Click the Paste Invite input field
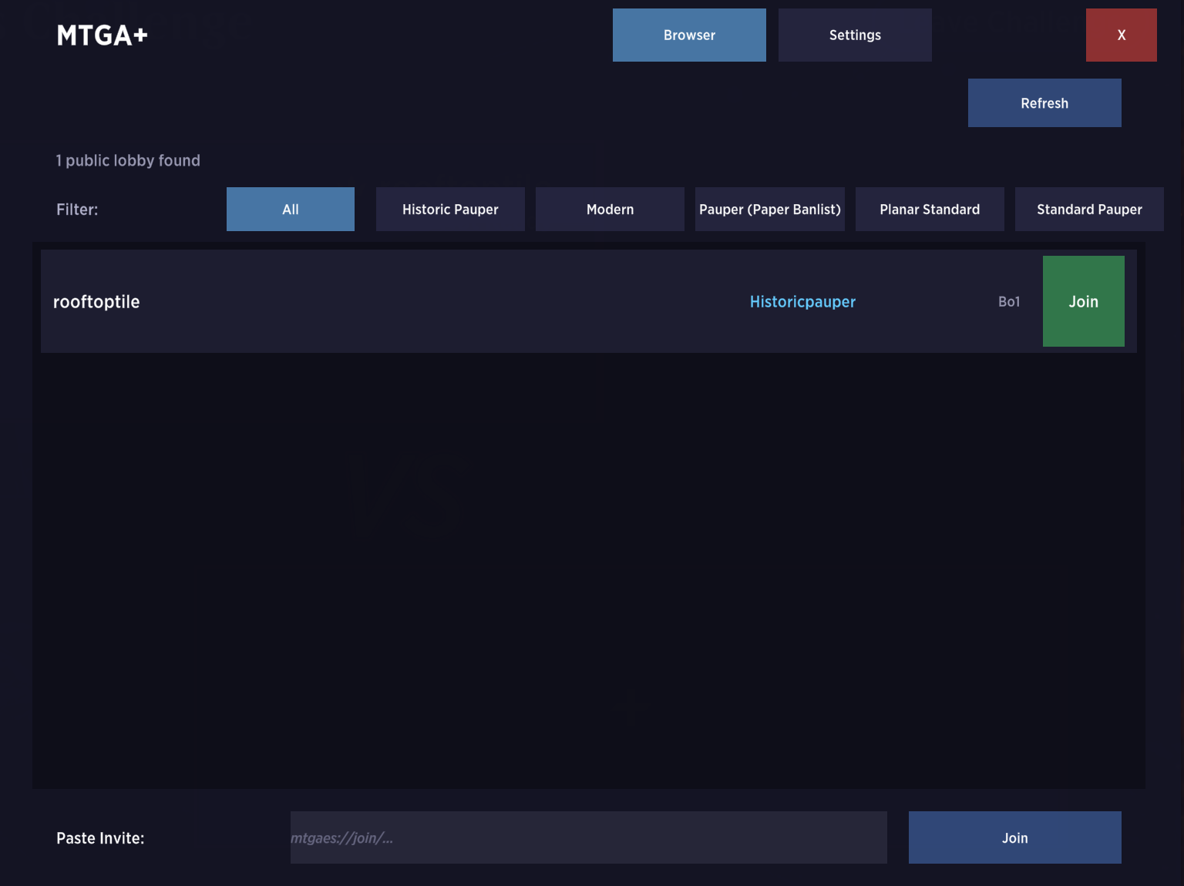 (587, 837)
